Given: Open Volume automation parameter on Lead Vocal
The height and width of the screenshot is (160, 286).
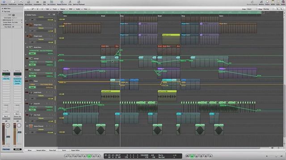Looking at the screenshot, I should (x=41, y=96).
